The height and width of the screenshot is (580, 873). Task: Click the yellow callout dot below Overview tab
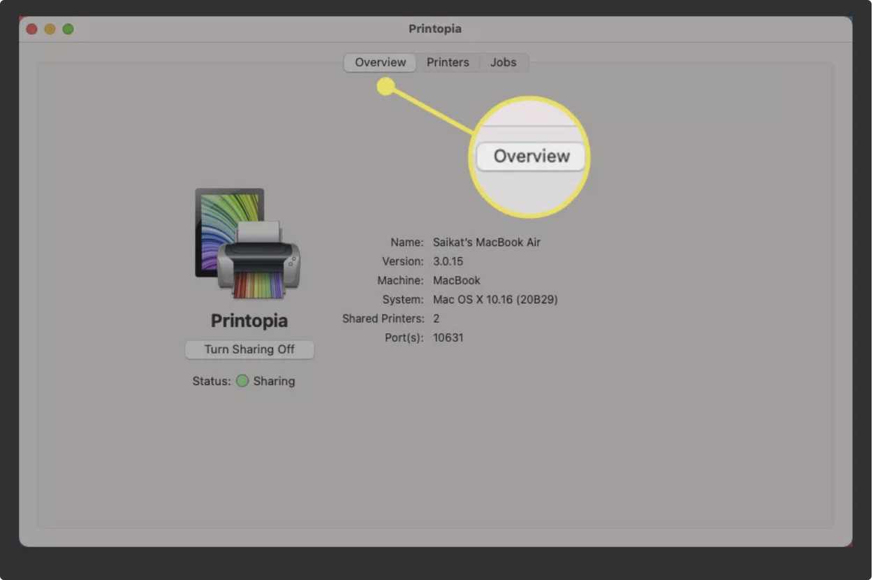click(x=386, y=87)
